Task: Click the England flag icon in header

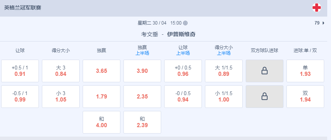Action: click(x=316, y=8)
